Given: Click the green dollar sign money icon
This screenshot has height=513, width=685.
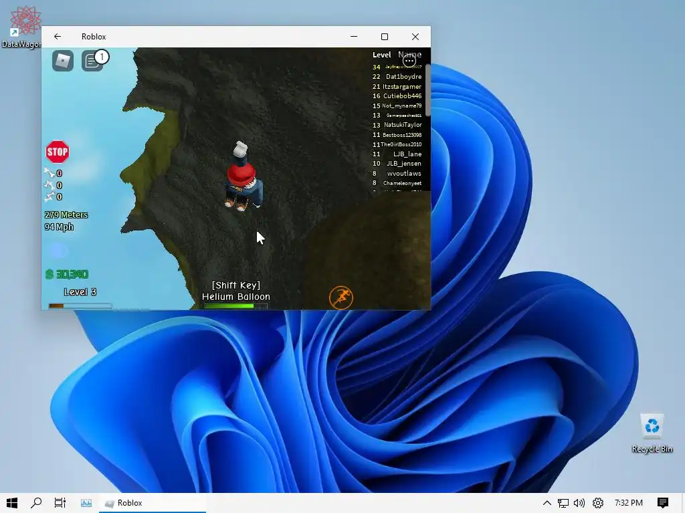Looking at the screenshot, I should click(x=50, y=274).
